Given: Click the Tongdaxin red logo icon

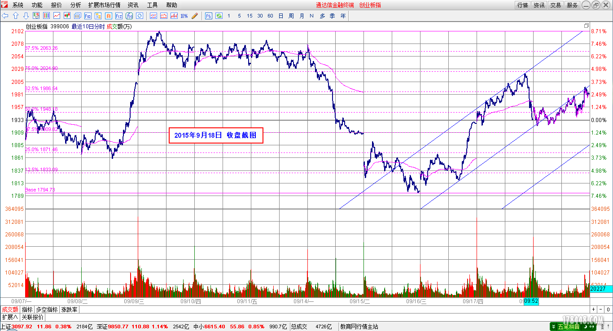Looking at the screenshot, I should 5,5.
